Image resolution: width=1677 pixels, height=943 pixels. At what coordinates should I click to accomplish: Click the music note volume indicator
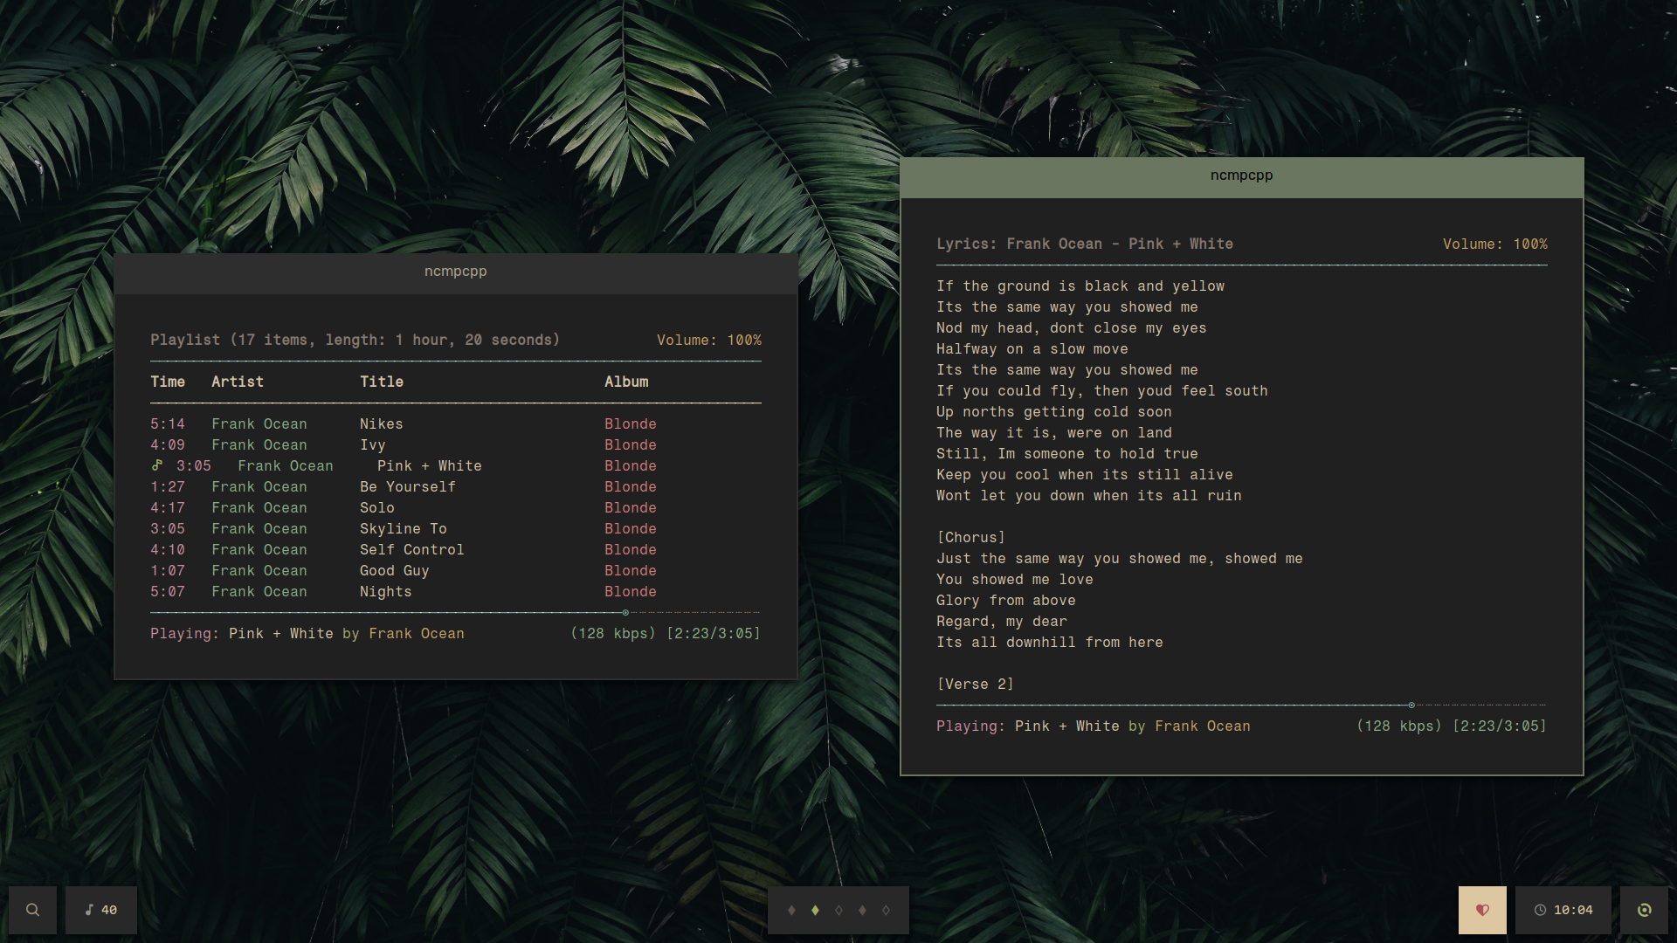click(x=100, y=910)
